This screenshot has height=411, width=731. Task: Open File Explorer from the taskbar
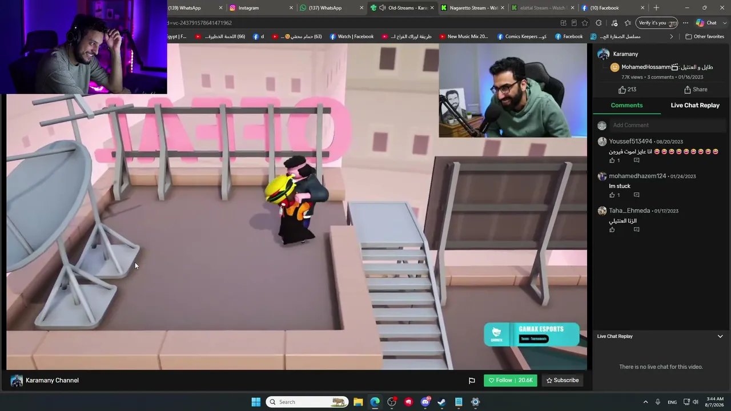(358, 402)
